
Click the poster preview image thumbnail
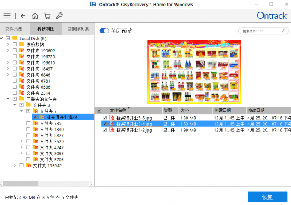click(x=194, y=72)
